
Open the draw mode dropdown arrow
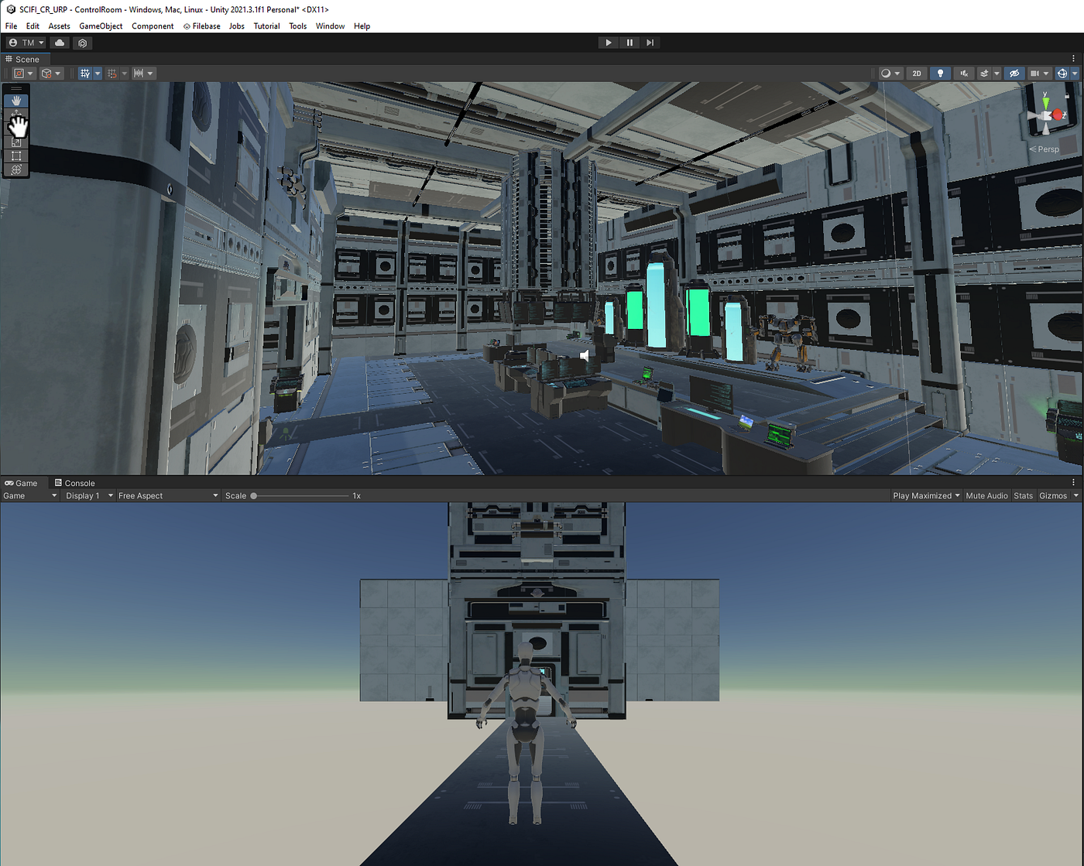pos(897,74)
